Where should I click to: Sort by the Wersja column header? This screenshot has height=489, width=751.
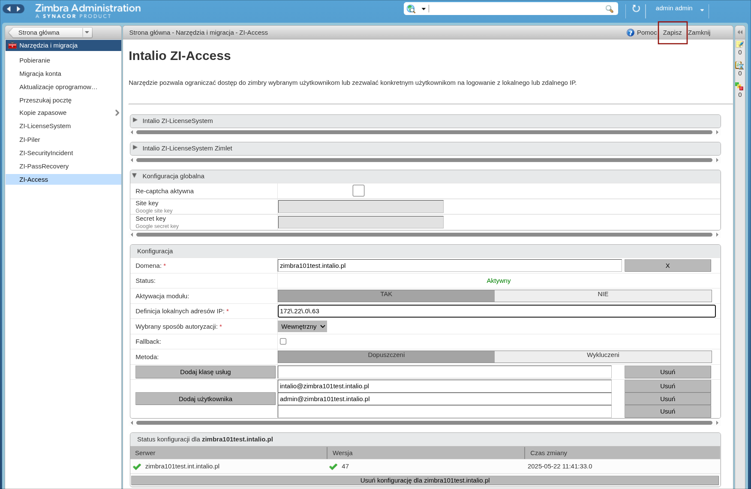pyautogui.click(x=426, y=453)
